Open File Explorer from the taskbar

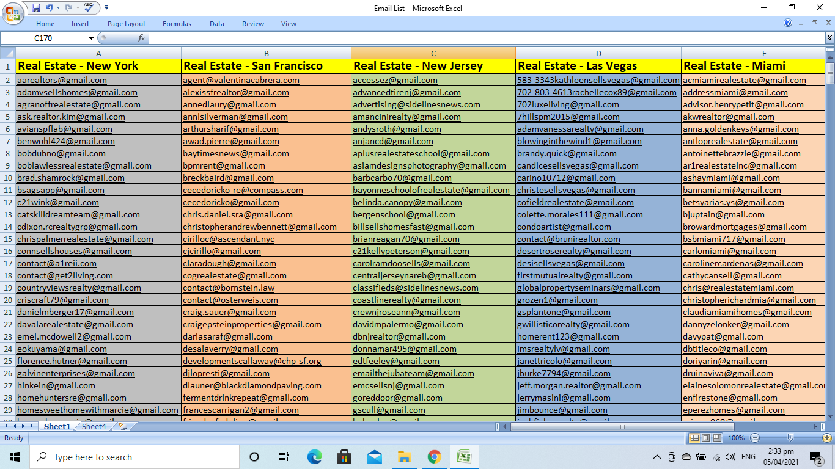[x=404, y=457]
